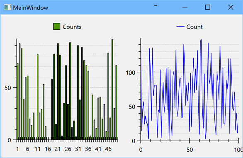The image size is (243, 158).
Task: Click the MainWindow application icon
Action: (7, 7)
